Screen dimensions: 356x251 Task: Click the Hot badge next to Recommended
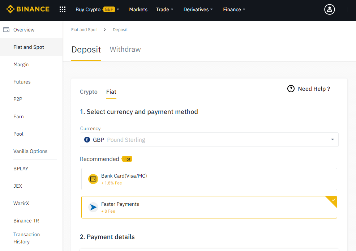(x=127, y=159)
